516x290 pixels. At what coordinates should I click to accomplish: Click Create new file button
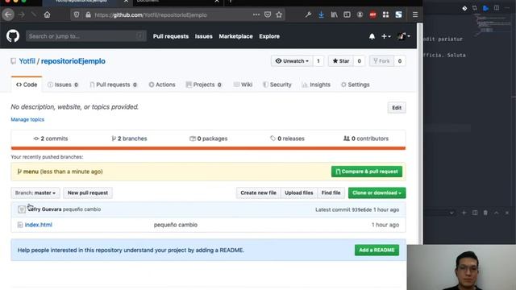[258, 193]
